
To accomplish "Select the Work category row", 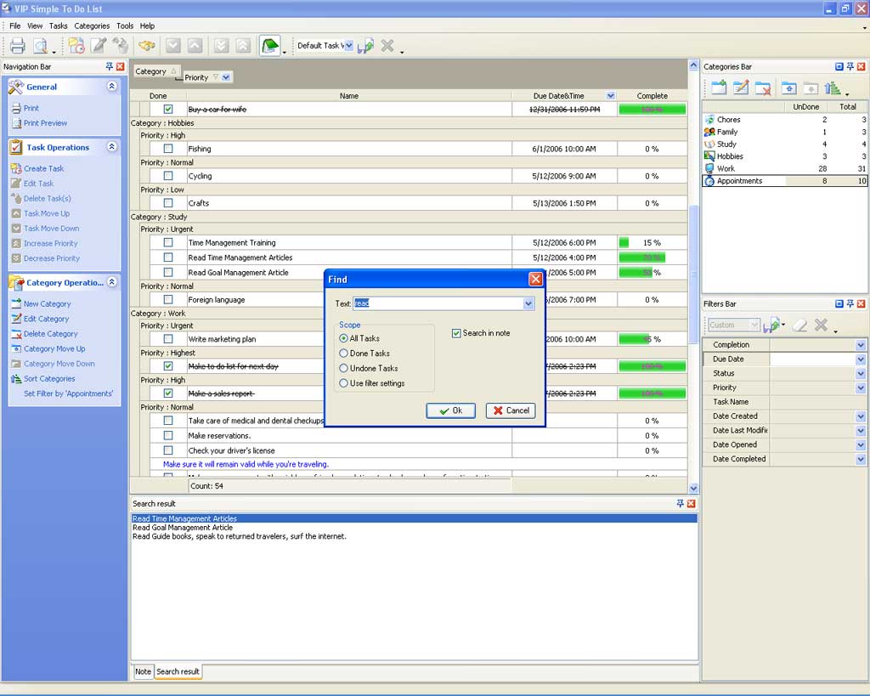I will pos(726,168).
